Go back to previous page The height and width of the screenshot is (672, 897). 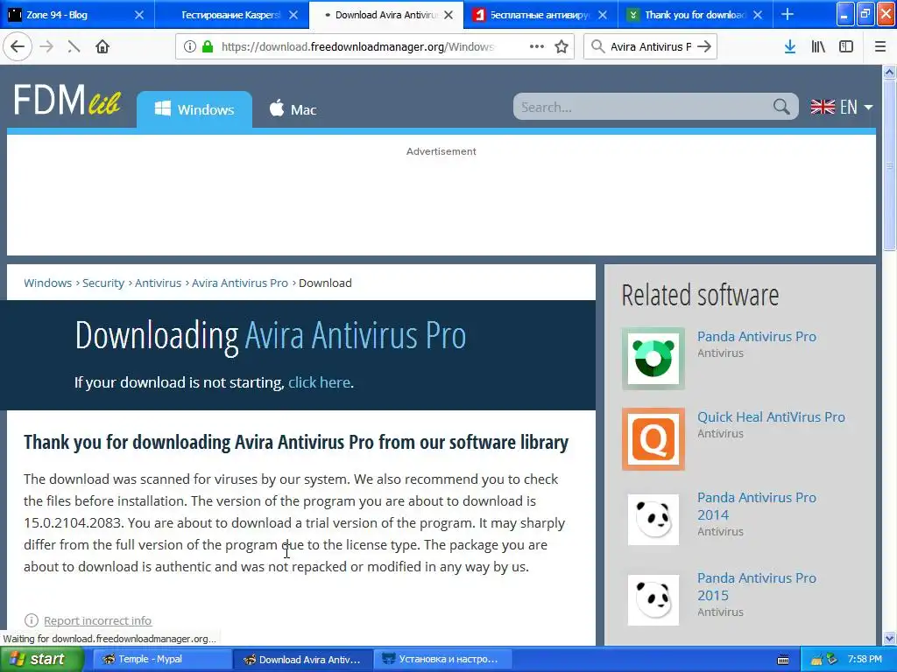click(x=18, y=47)
